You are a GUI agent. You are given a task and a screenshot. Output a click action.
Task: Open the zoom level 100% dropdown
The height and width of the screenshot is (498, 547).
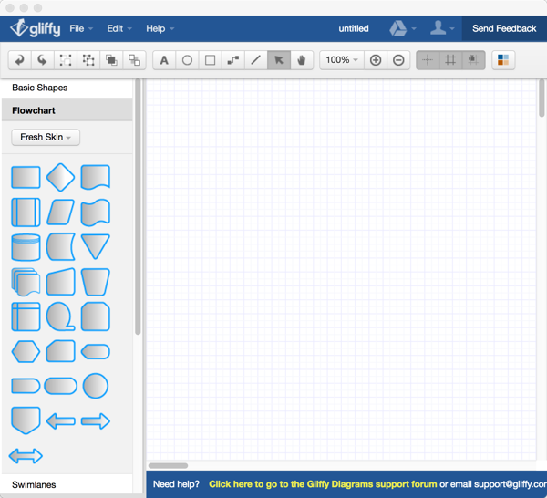coord(342,60)
